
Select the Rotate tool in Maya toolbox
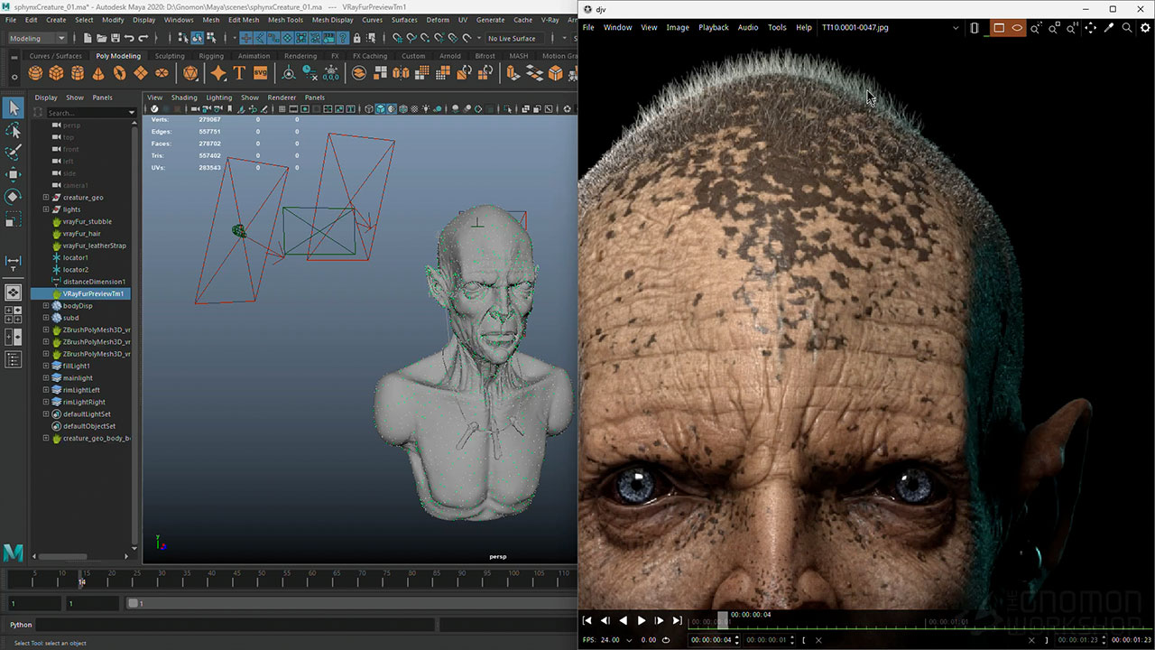(14, 196)
